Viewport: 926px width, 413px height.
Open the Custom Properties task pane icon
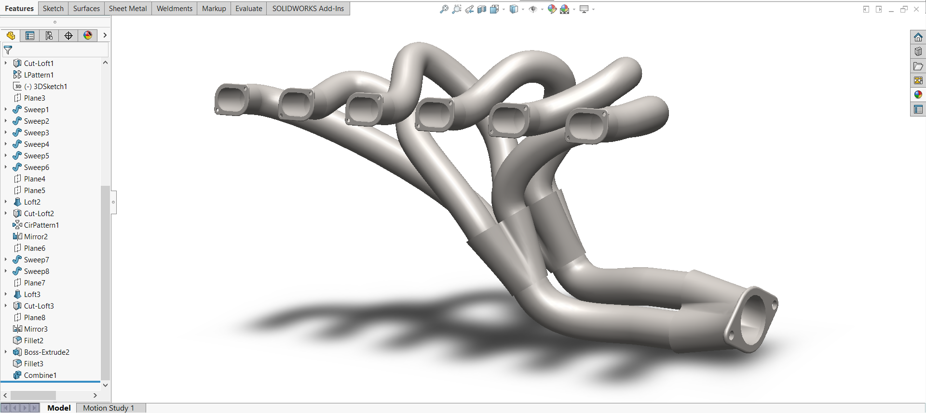[x=918, y=109]
